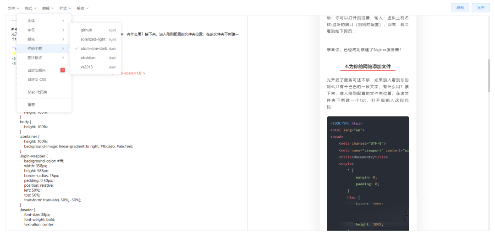Open the 编辑 menu
Screen dimensions: 495x236
pyautogui.click(x=48, y=8)
